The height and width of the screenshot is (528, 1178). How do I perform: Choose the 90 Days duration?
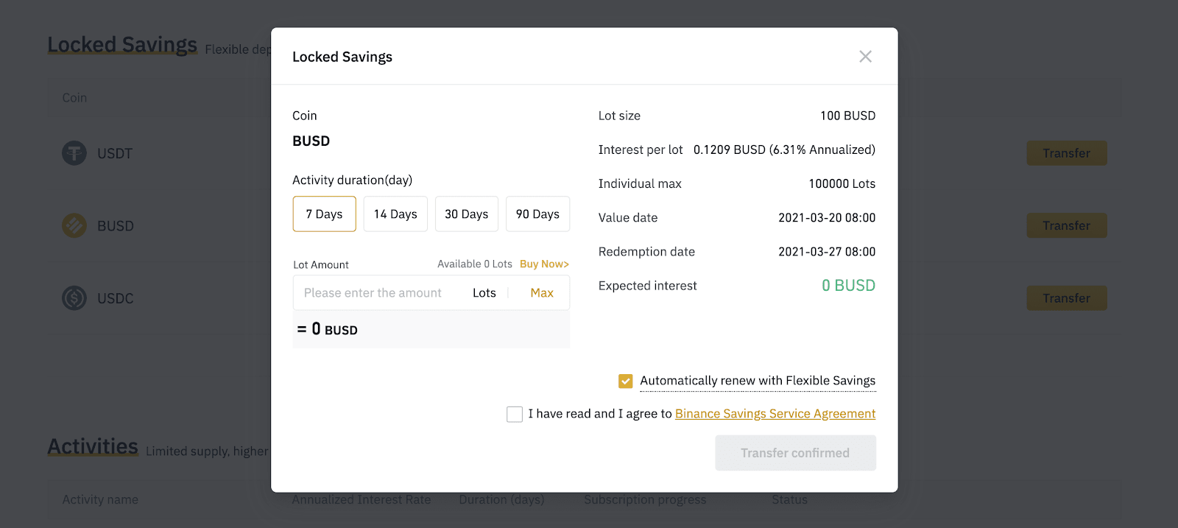(537, 214)
